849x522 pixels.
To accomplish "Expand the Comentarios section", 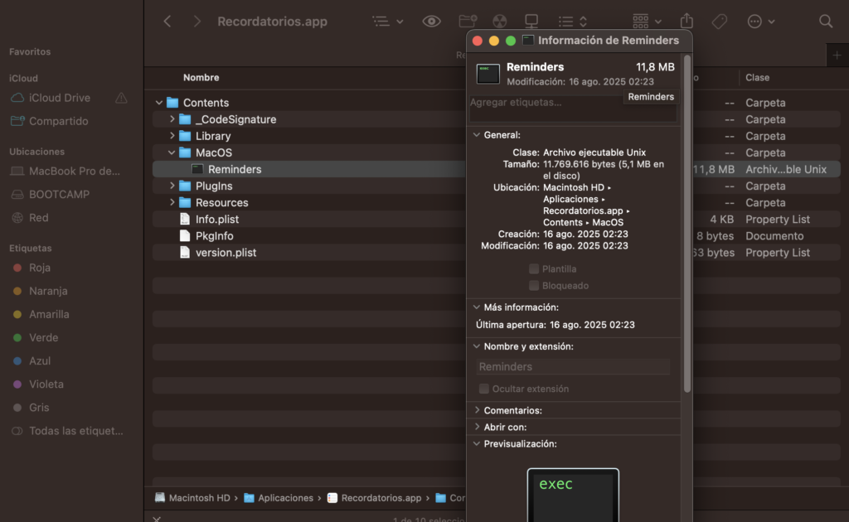I will tap(477, 410).
